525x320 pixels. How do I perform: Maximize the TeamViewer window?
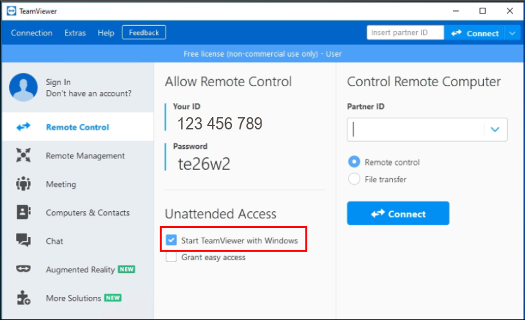pos(482,11)
